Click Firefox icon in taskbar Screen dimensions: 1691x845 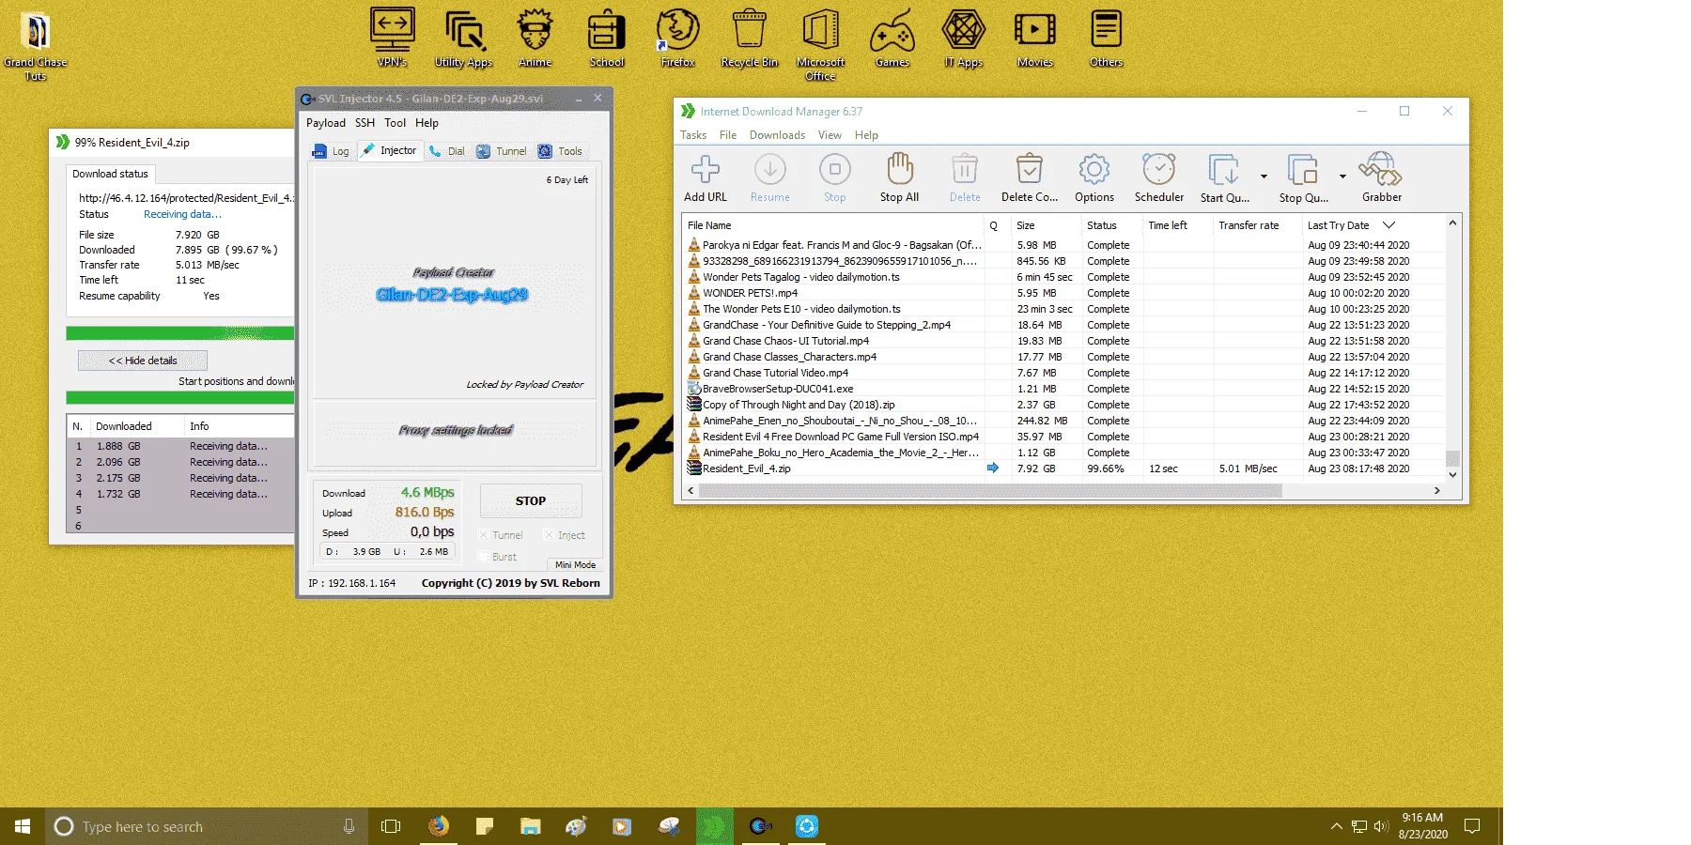coord(438,826)
